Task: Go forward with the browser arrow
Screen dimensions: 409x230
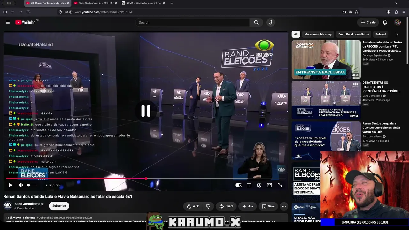Action: pyautogui.click(x=20, y=12)
